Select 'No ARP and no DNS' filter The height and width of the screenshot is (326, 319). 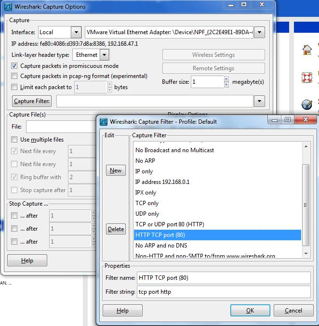[217, 246]
